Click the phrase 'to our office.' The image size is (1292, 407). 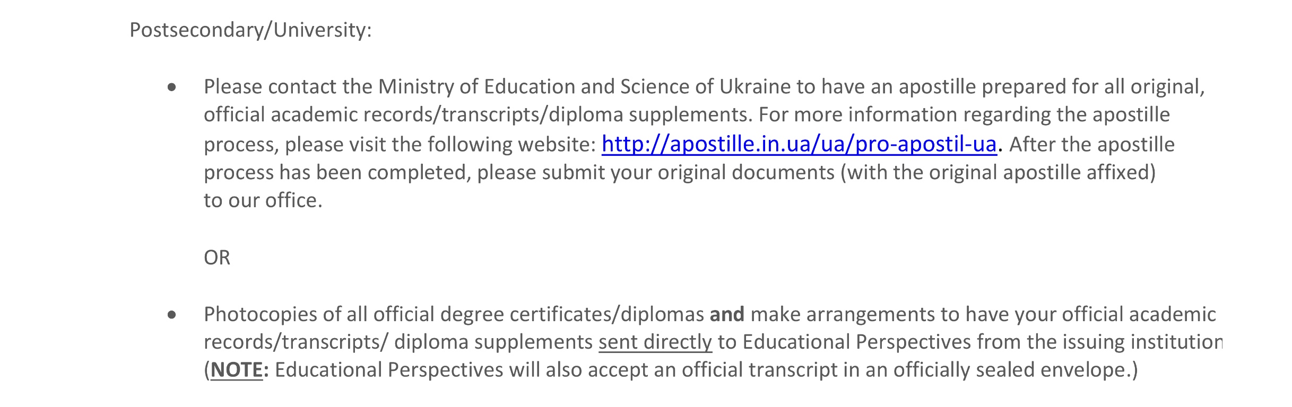[x=263, y=200]
